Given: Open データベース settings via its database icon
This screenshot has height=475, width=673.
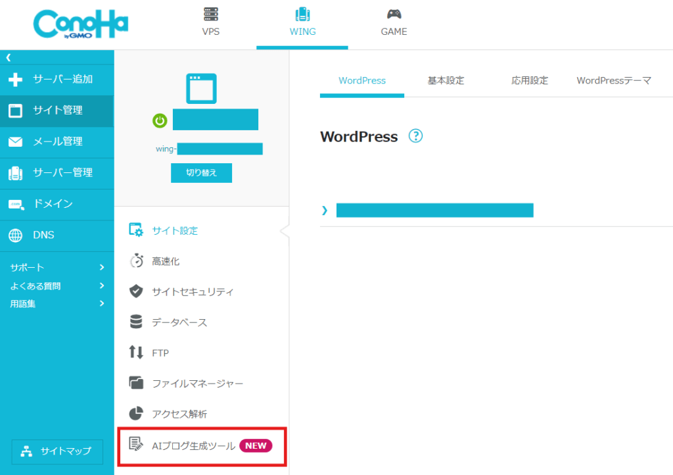Looking at the screenshot, I should pos(136,322).
